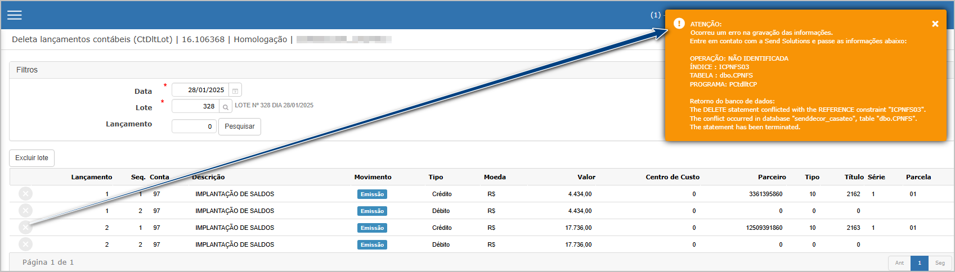
Task: Click Emissão badge in 4.434,00 Débito row
Action: (372, 211)
